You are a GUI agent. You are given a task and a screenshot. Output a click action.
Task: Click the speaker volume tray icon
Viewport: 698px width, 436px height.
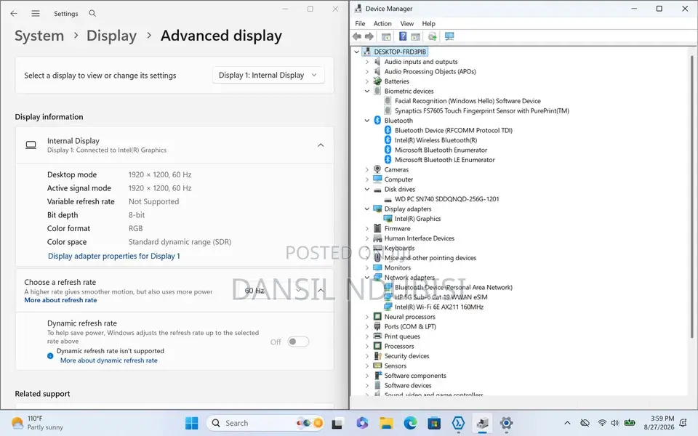click(x=615, y=423)
